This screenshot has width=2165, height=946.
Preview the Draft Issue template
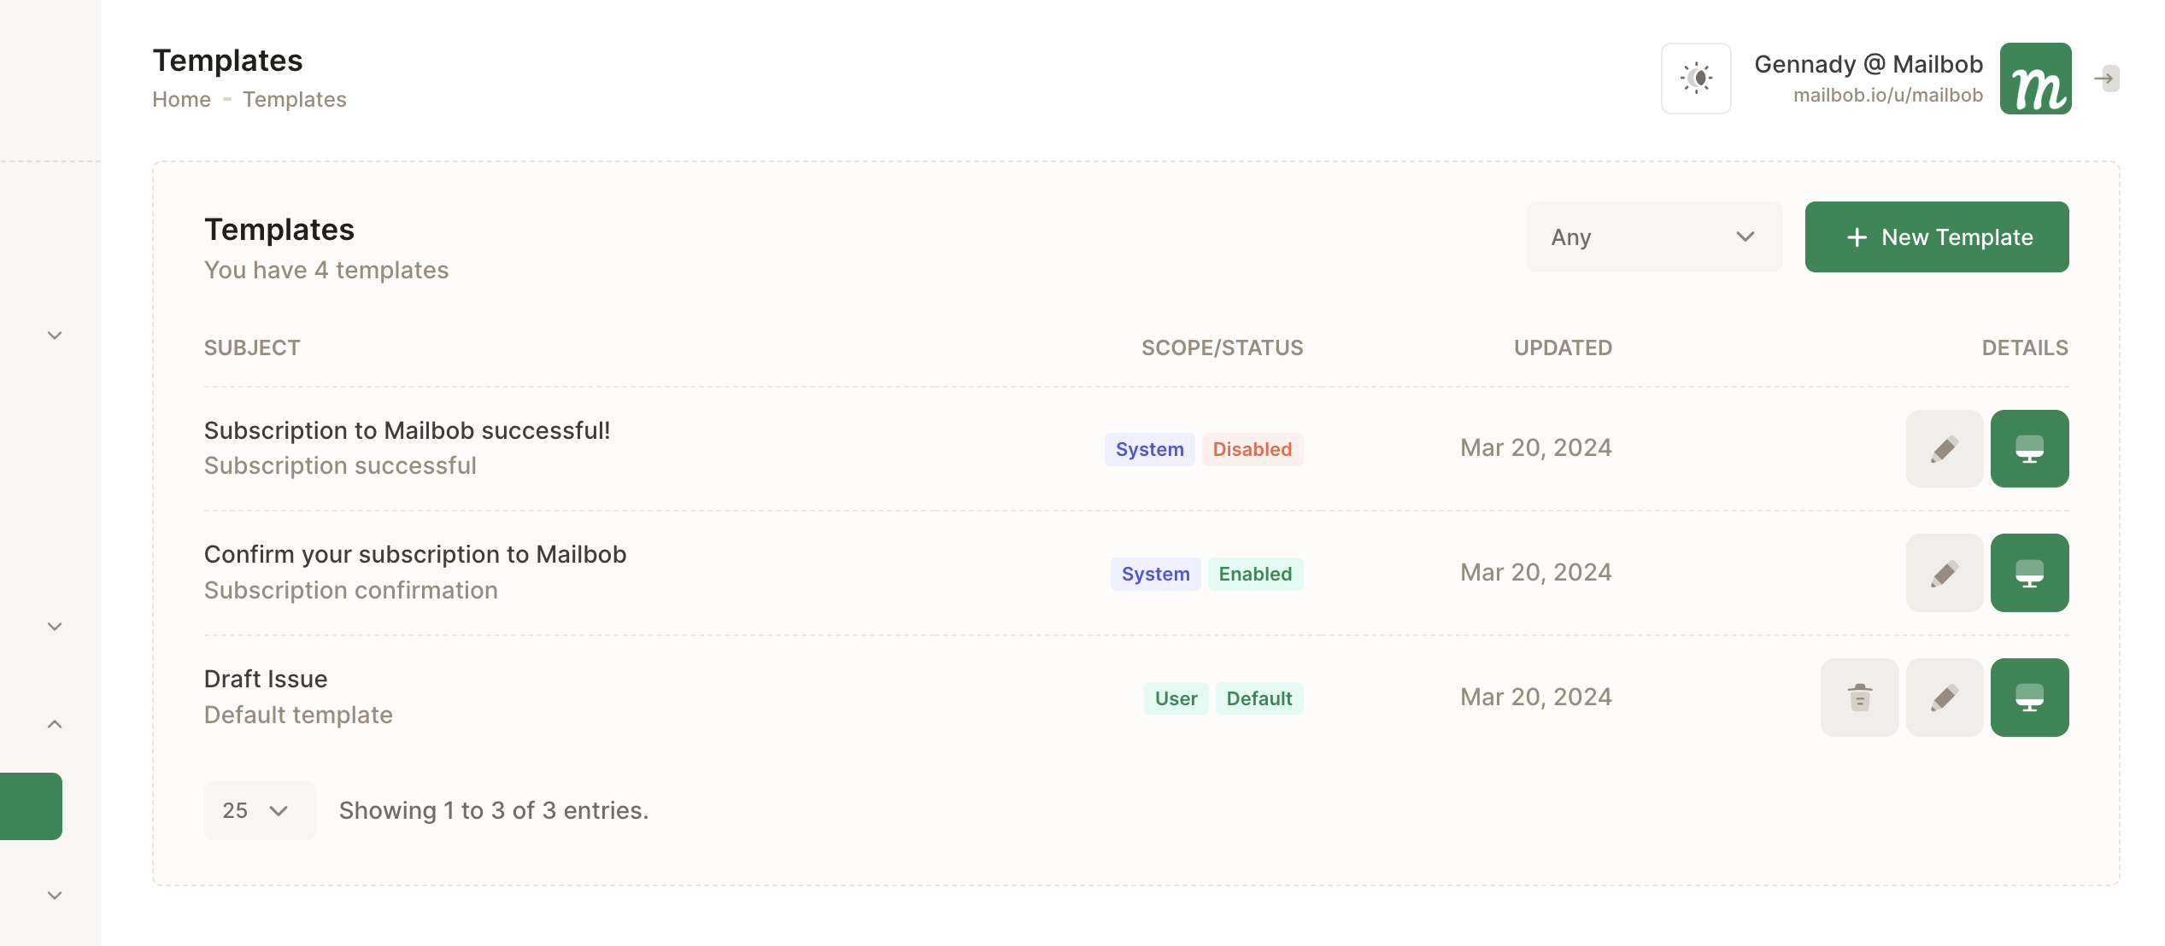2029,698
